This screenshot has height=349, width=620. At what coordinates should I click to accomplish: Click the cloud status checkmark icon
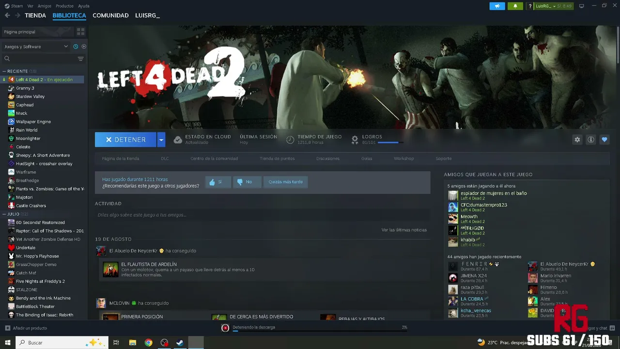pyautogui.click(x=178, y=140)
